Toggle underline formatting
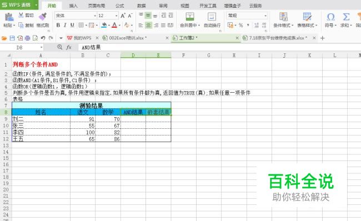Viewport: 361px width, 221px height. click(72, 25)
